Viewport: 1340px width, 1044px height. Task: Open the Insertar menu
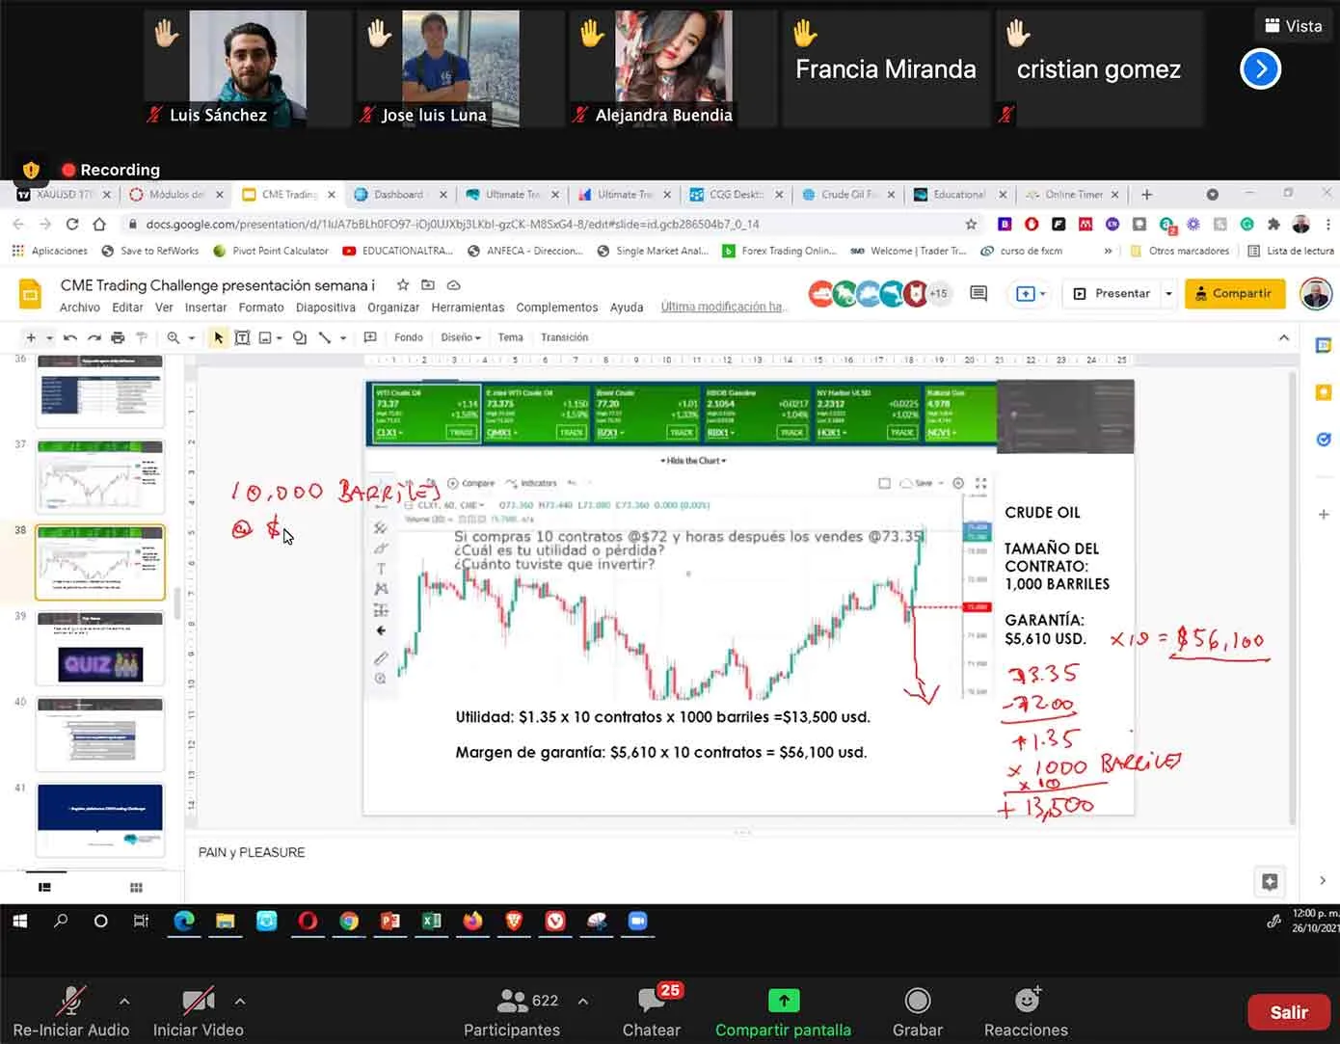(205, 308)
